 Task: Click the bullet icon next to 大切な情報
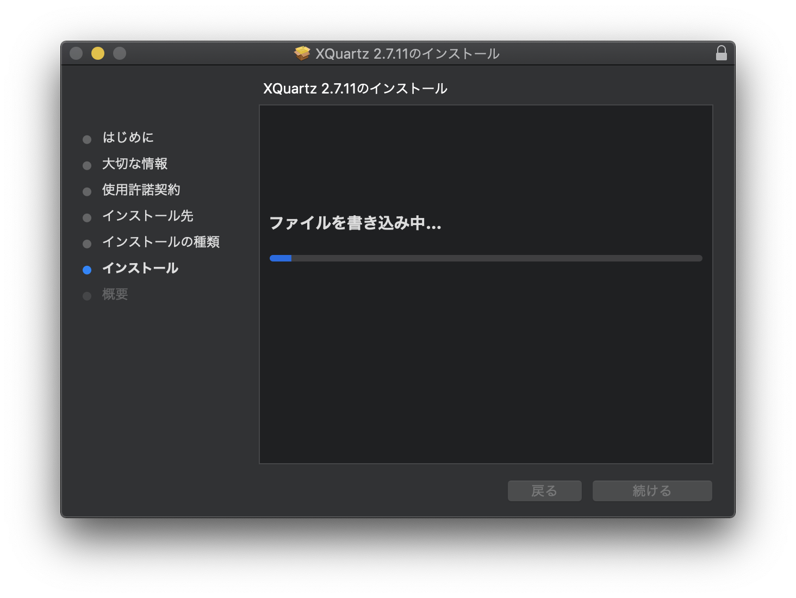pyautogui.click(x=87, y=165)
